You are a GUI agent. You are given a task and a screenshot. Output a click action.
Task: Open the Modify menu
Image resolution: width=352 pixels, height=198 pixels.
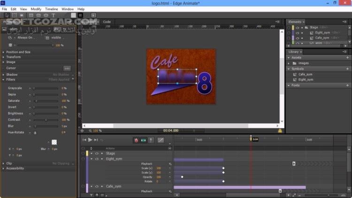point(36,9)
